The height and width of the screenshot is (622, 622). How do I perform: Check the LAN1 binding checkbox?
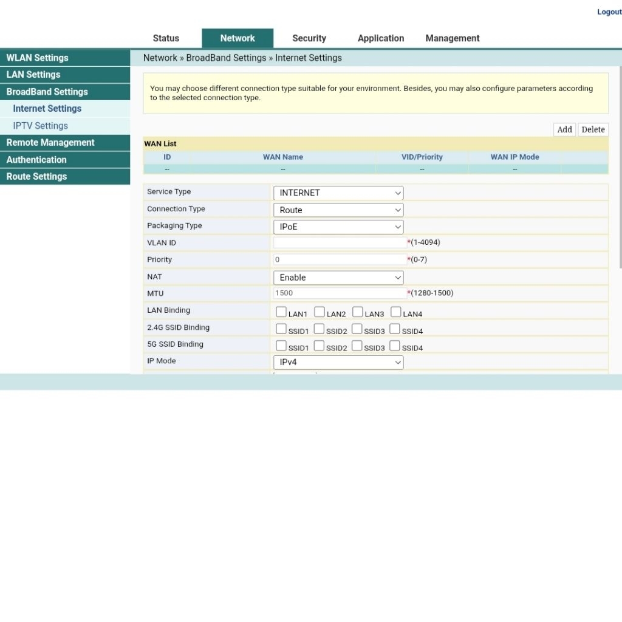tap(281, 312)
